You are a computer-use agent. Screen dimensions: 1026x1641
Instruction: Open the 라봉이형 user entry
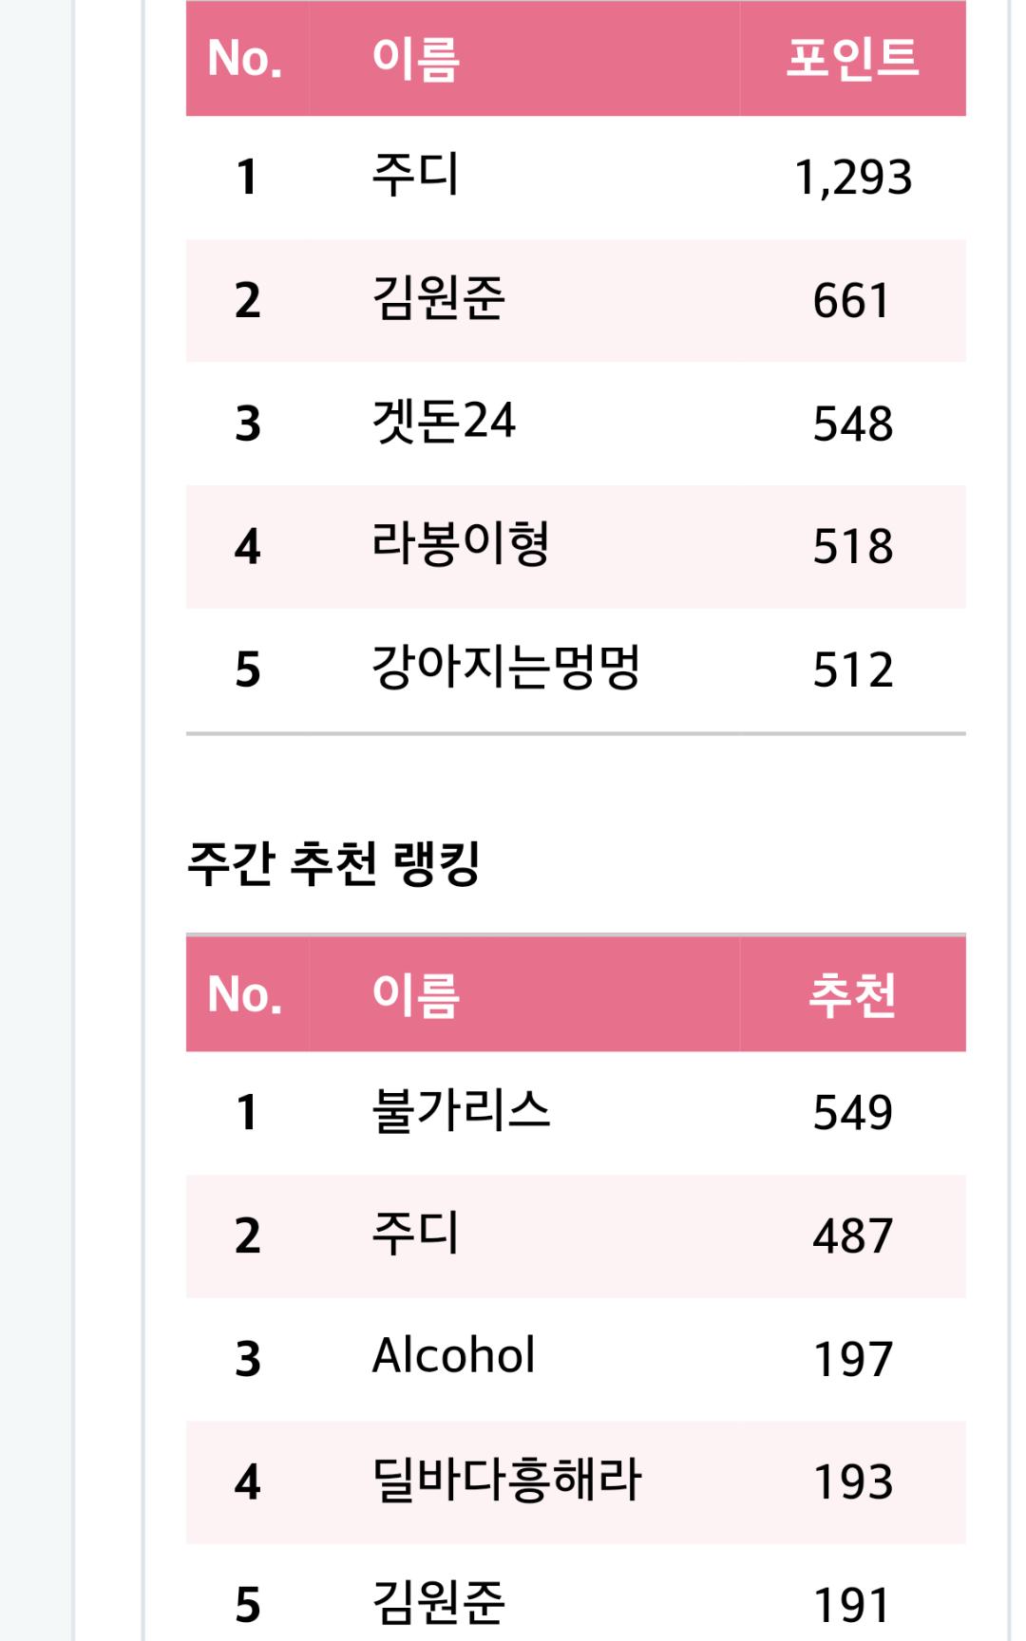coord(461,545)
